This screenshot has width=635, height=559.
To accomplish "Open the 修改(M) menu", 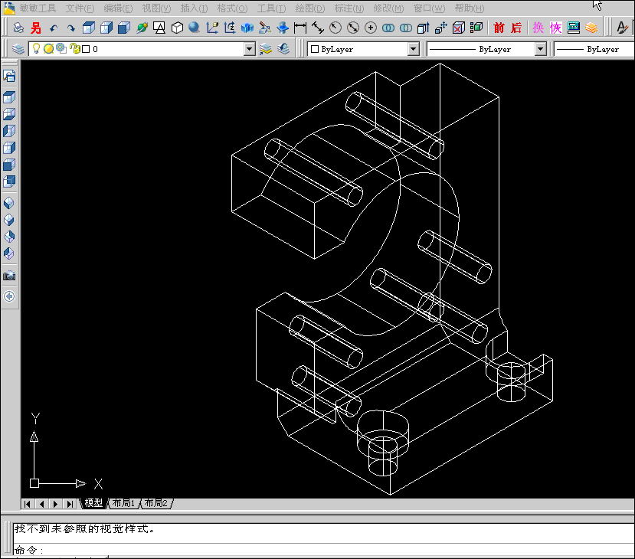I will click(x=389, y=8).
